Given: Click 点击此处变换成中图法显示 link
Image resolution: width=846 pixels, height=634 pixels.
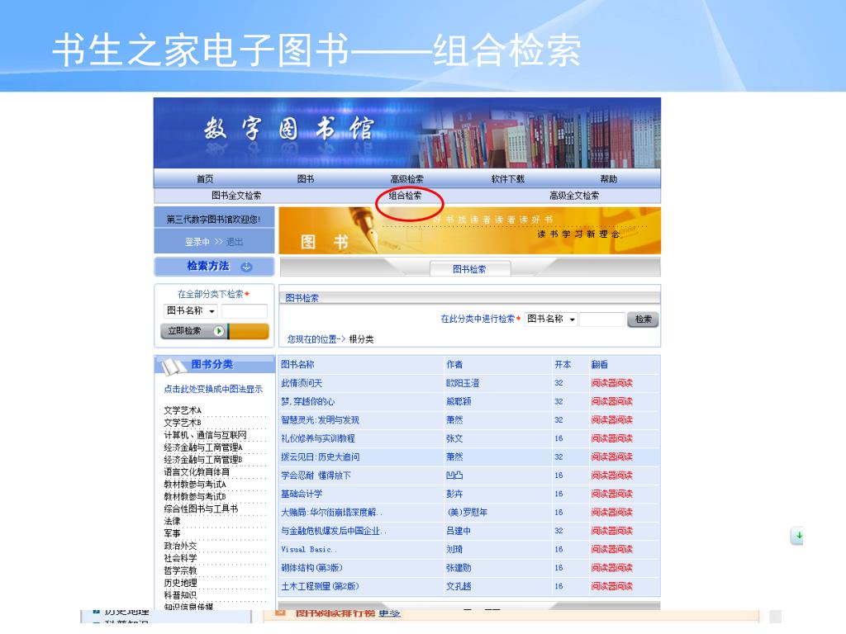Looking at the screenshot, I should pos(213,389).
